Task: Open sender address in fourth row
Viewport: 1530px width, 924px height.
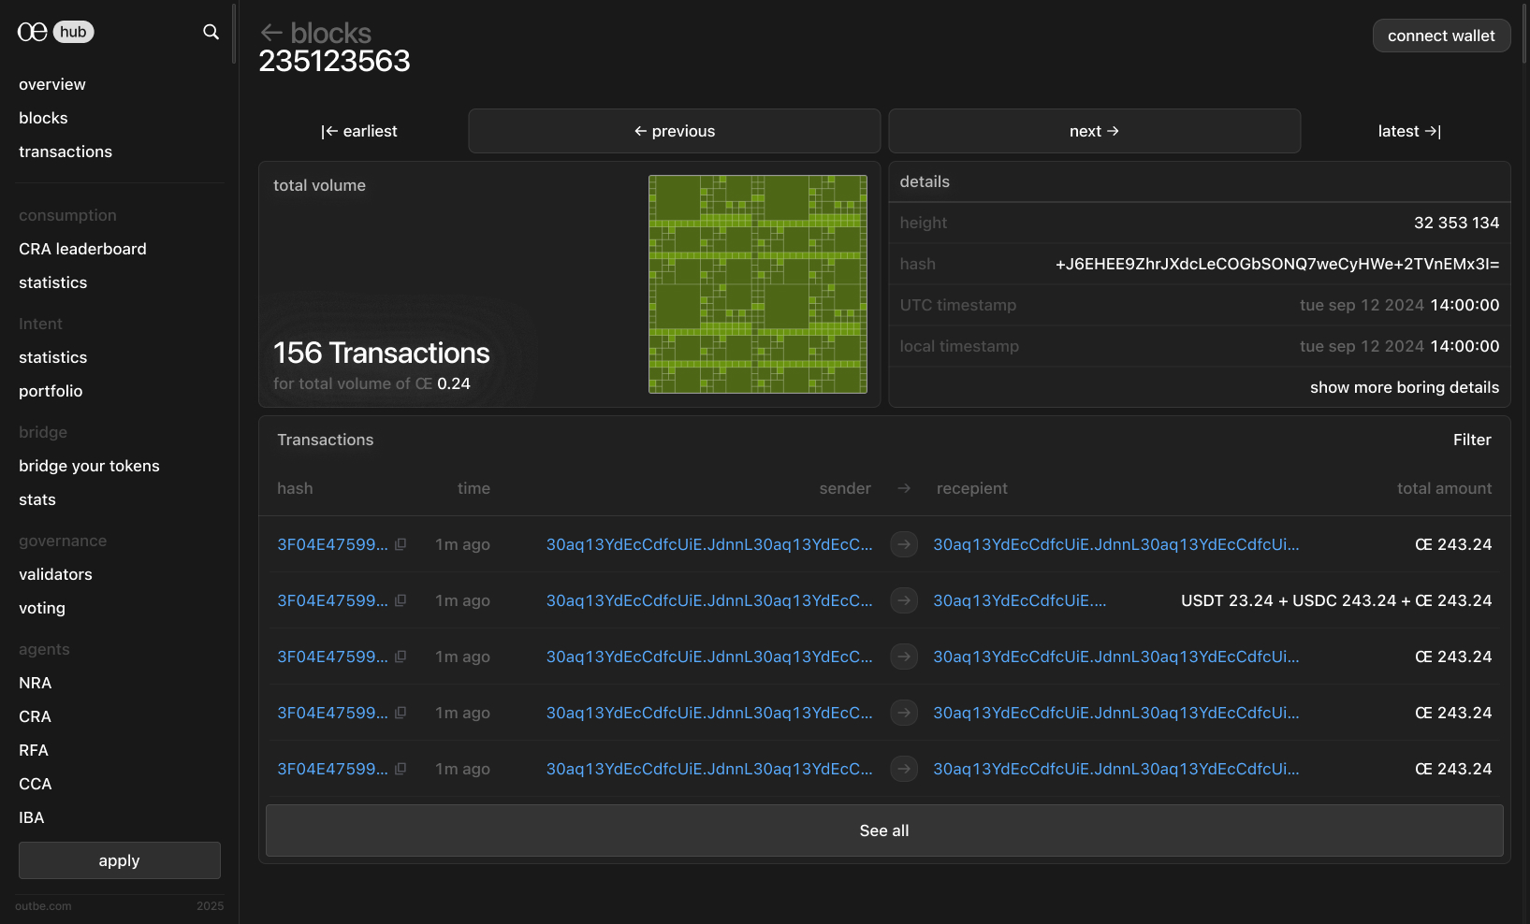Action: [x=709, y=713]
